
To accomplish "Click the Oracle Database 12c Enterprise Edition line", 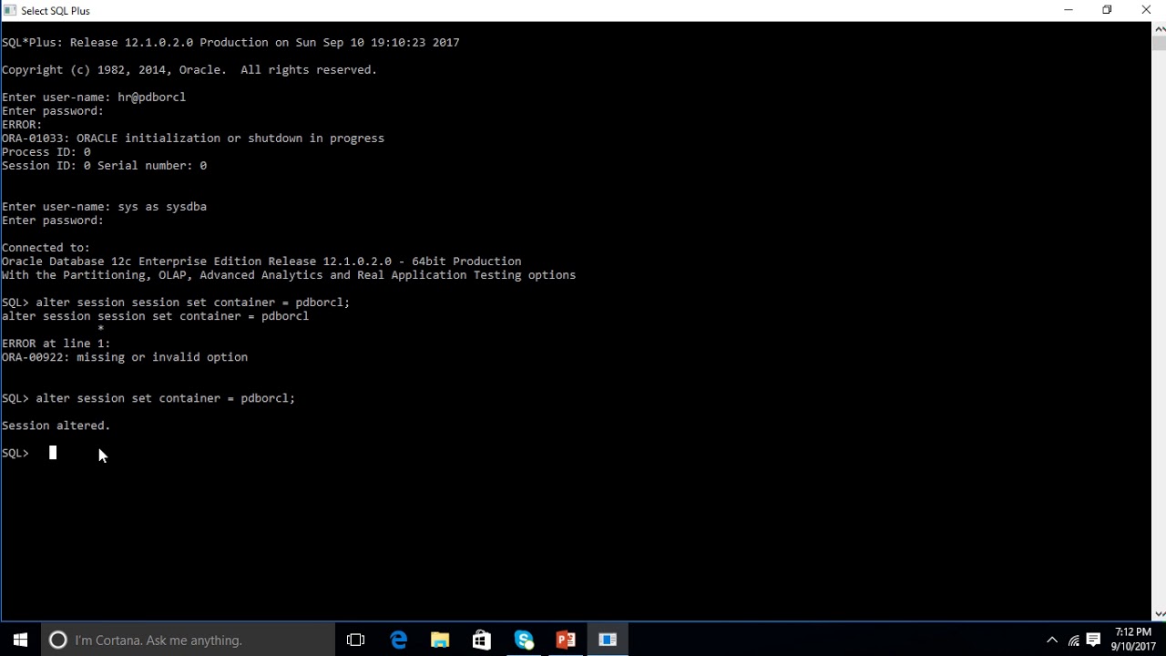I will [261, 261].
